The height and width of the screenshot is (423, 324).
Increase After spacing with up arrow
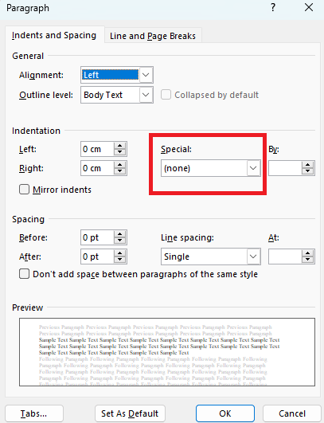(x=119, y=253)
